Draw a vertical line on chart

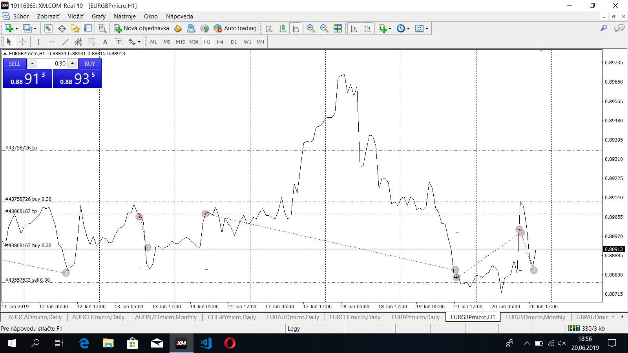click(38, 42)
